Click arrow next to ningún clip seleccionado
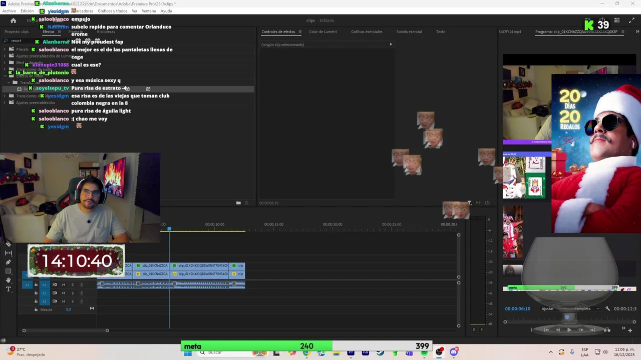641x360 pixels. pos(391,44)
